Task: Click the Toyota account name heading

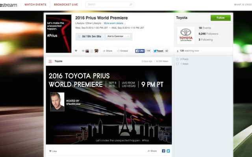Action: point(182,18)
